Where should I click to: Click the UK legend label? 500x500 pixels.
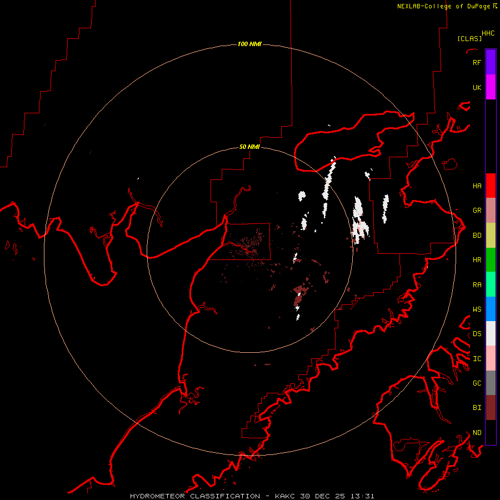[x=477, y=87]
